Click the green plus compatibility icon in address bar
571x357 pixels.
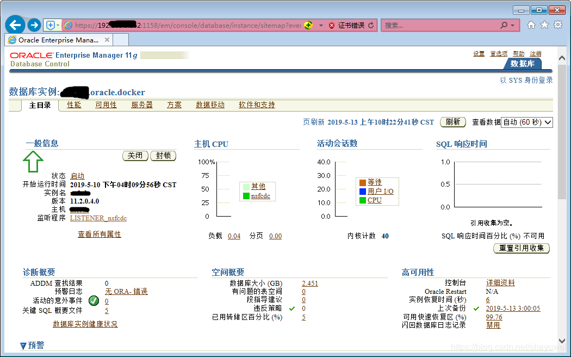click(x=308, y=25)
